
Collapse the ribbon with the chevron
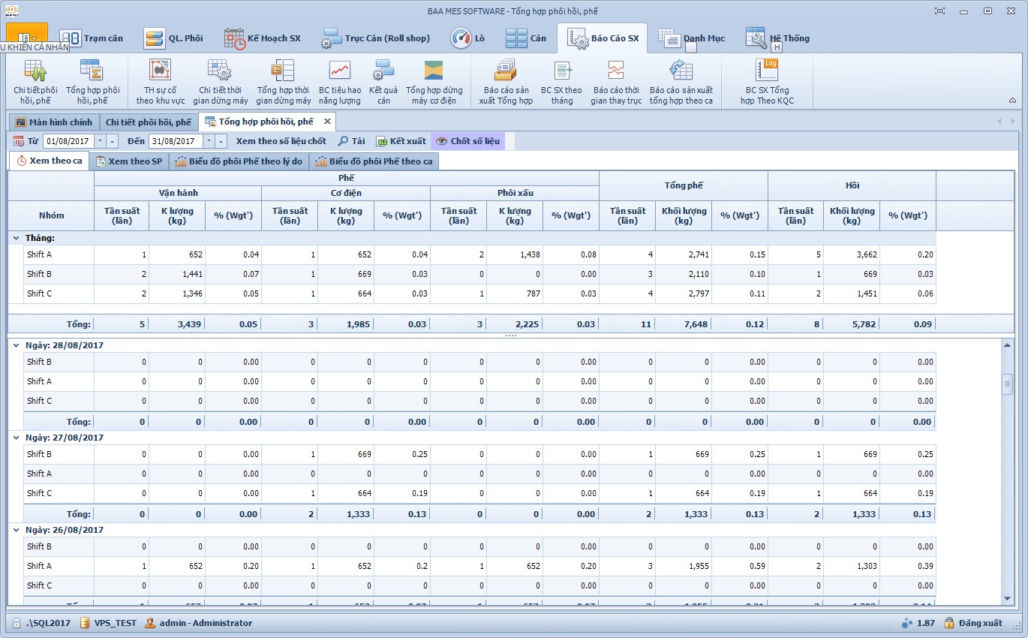coord(1011,100)
